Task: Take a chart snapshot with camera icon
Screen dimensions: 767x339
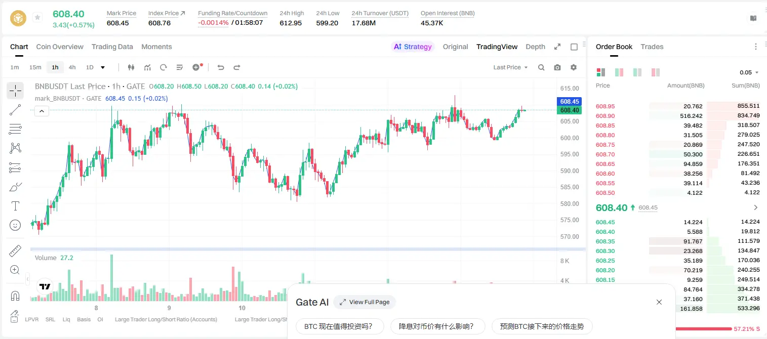Action: 557,67
